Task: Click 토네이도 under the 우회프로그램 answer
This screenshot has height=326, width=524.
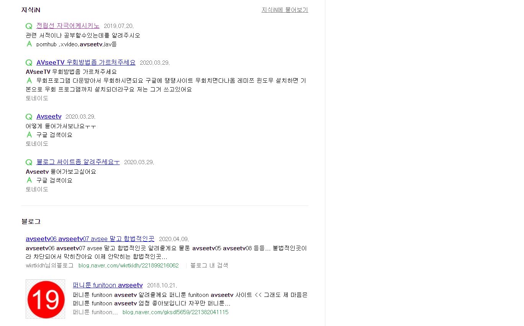Action: pyautogui.click(x=37, y=98)
